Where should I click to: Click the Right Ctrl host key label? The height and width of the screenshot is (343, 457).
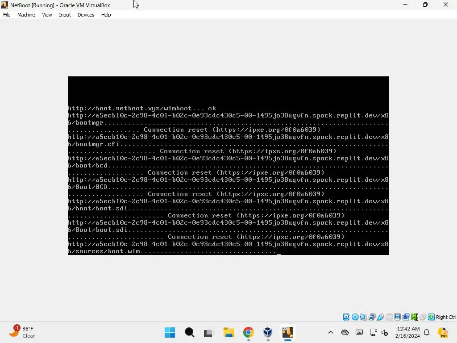coord(446,317)
